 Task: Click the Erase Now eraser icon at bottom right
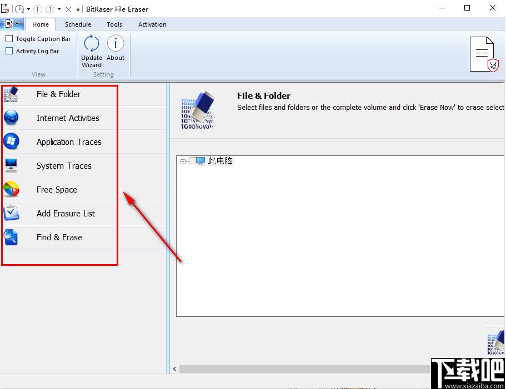coord(495,342)
